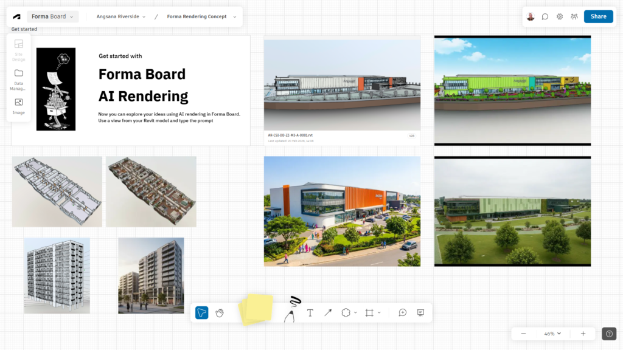Select the orange-facade aerial render thumbnail
The image size is (623, 350).
[342, 211]
